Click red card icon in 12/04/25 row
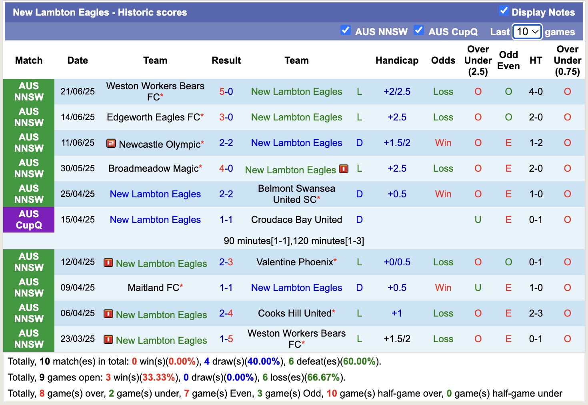The height and width of the screenshot is (405, 588). pos(108,263)
